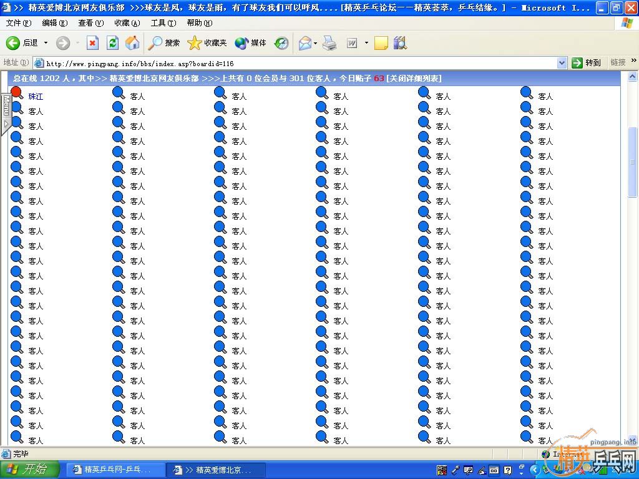Expand the 链接 links toolbar chevron
The image size is (639, 479).
634,60
